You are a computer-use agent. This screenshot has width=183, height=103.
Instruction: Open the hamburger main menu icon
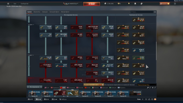click(8, 4)
